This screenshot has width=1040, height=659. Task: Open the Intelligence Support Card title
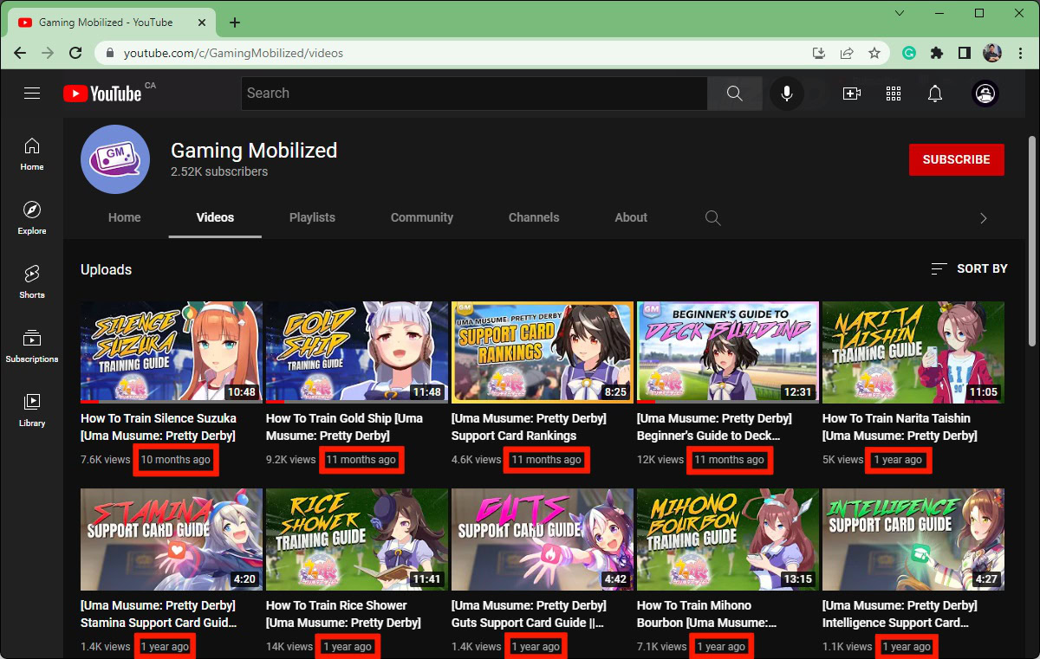point(900,614)
